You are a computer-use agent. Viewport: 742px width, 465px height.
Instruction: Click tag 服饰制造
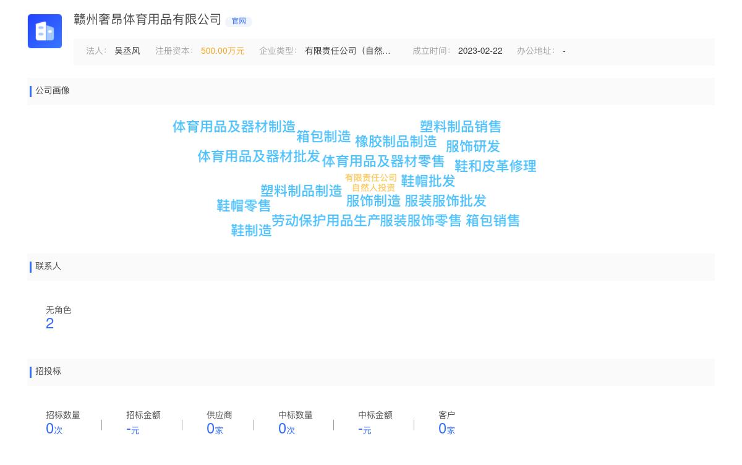373,201
